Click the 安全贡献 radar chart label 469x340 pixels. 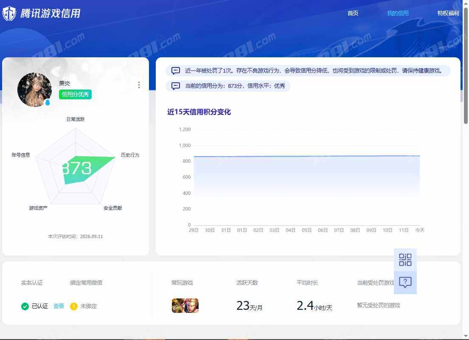[113, 208]
